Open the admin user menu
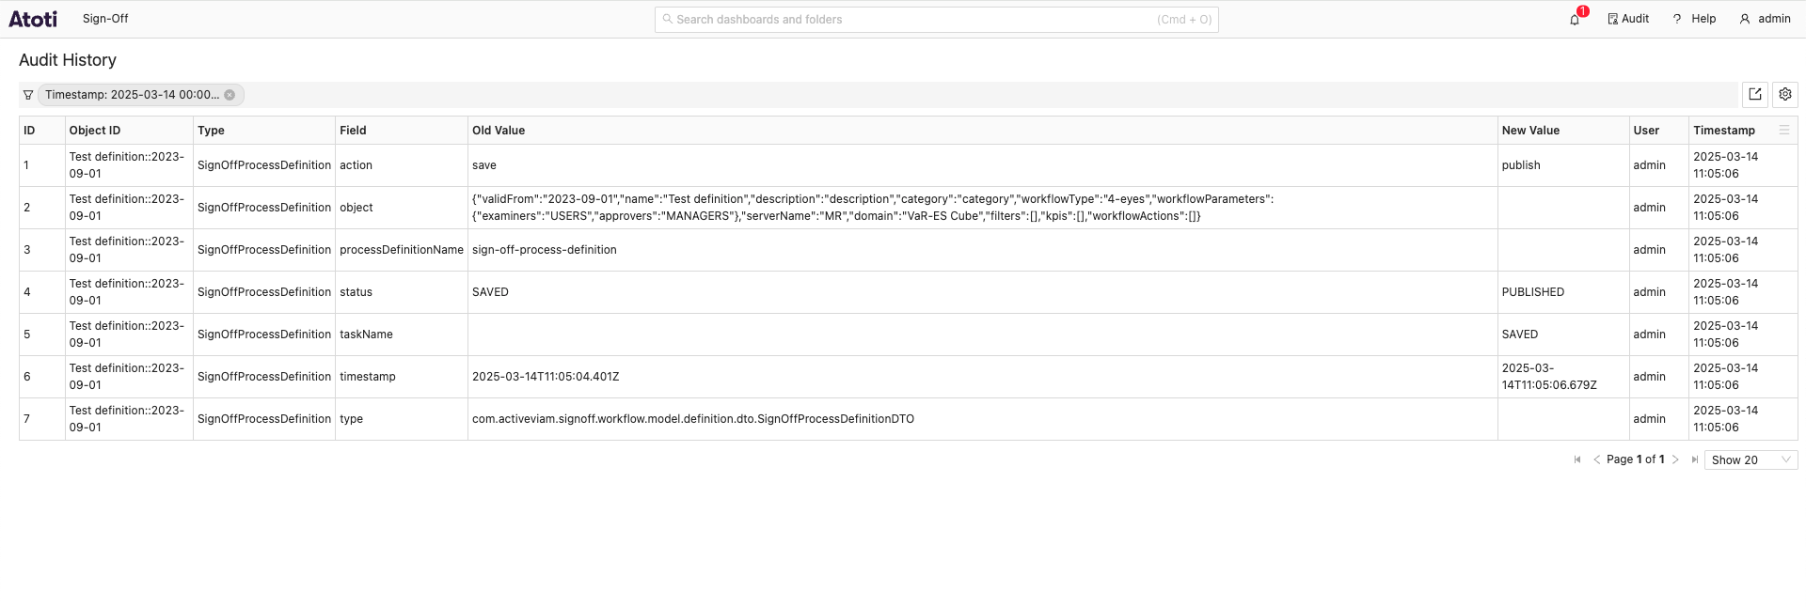Image resolution: width=1806 pixels, height=607 pixels. 1765,19
